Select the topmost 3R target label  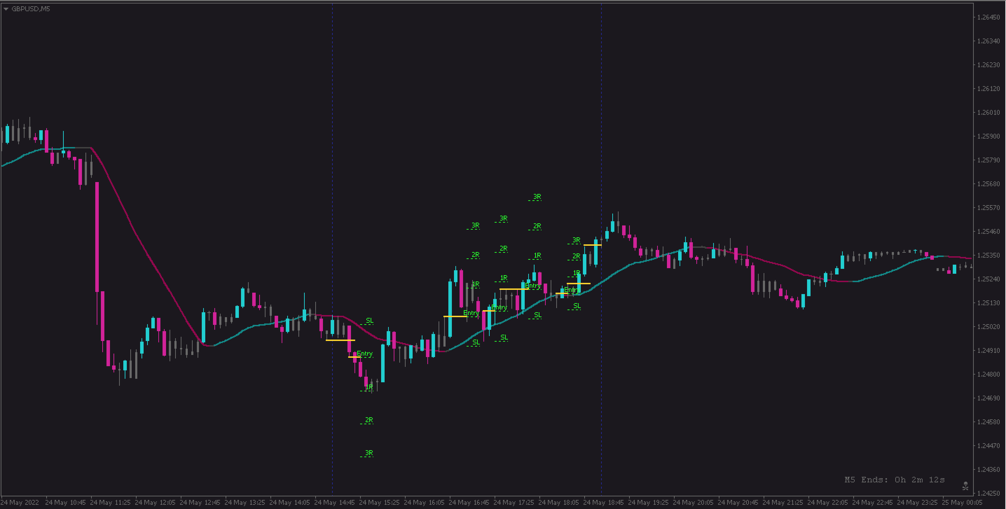coord(537,197)
